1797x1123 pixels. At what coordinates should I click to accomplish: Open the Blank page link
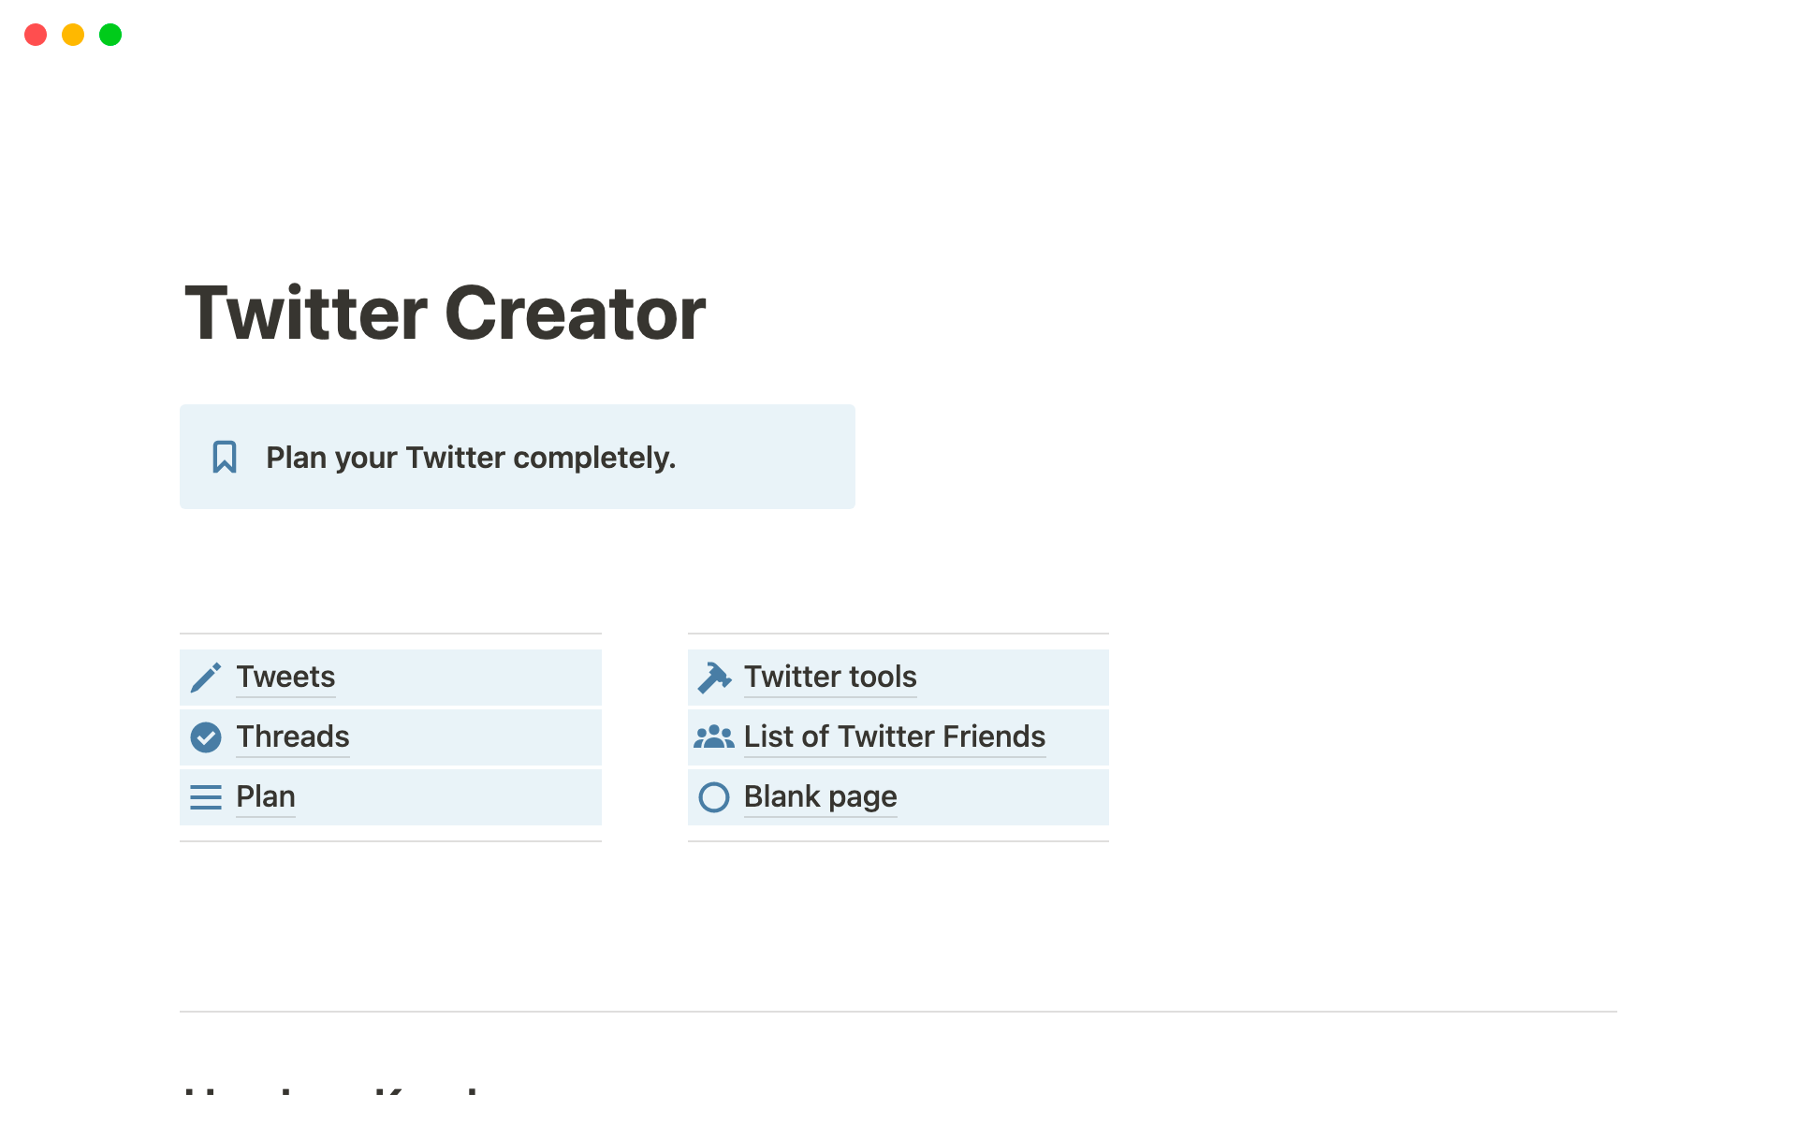820,796
